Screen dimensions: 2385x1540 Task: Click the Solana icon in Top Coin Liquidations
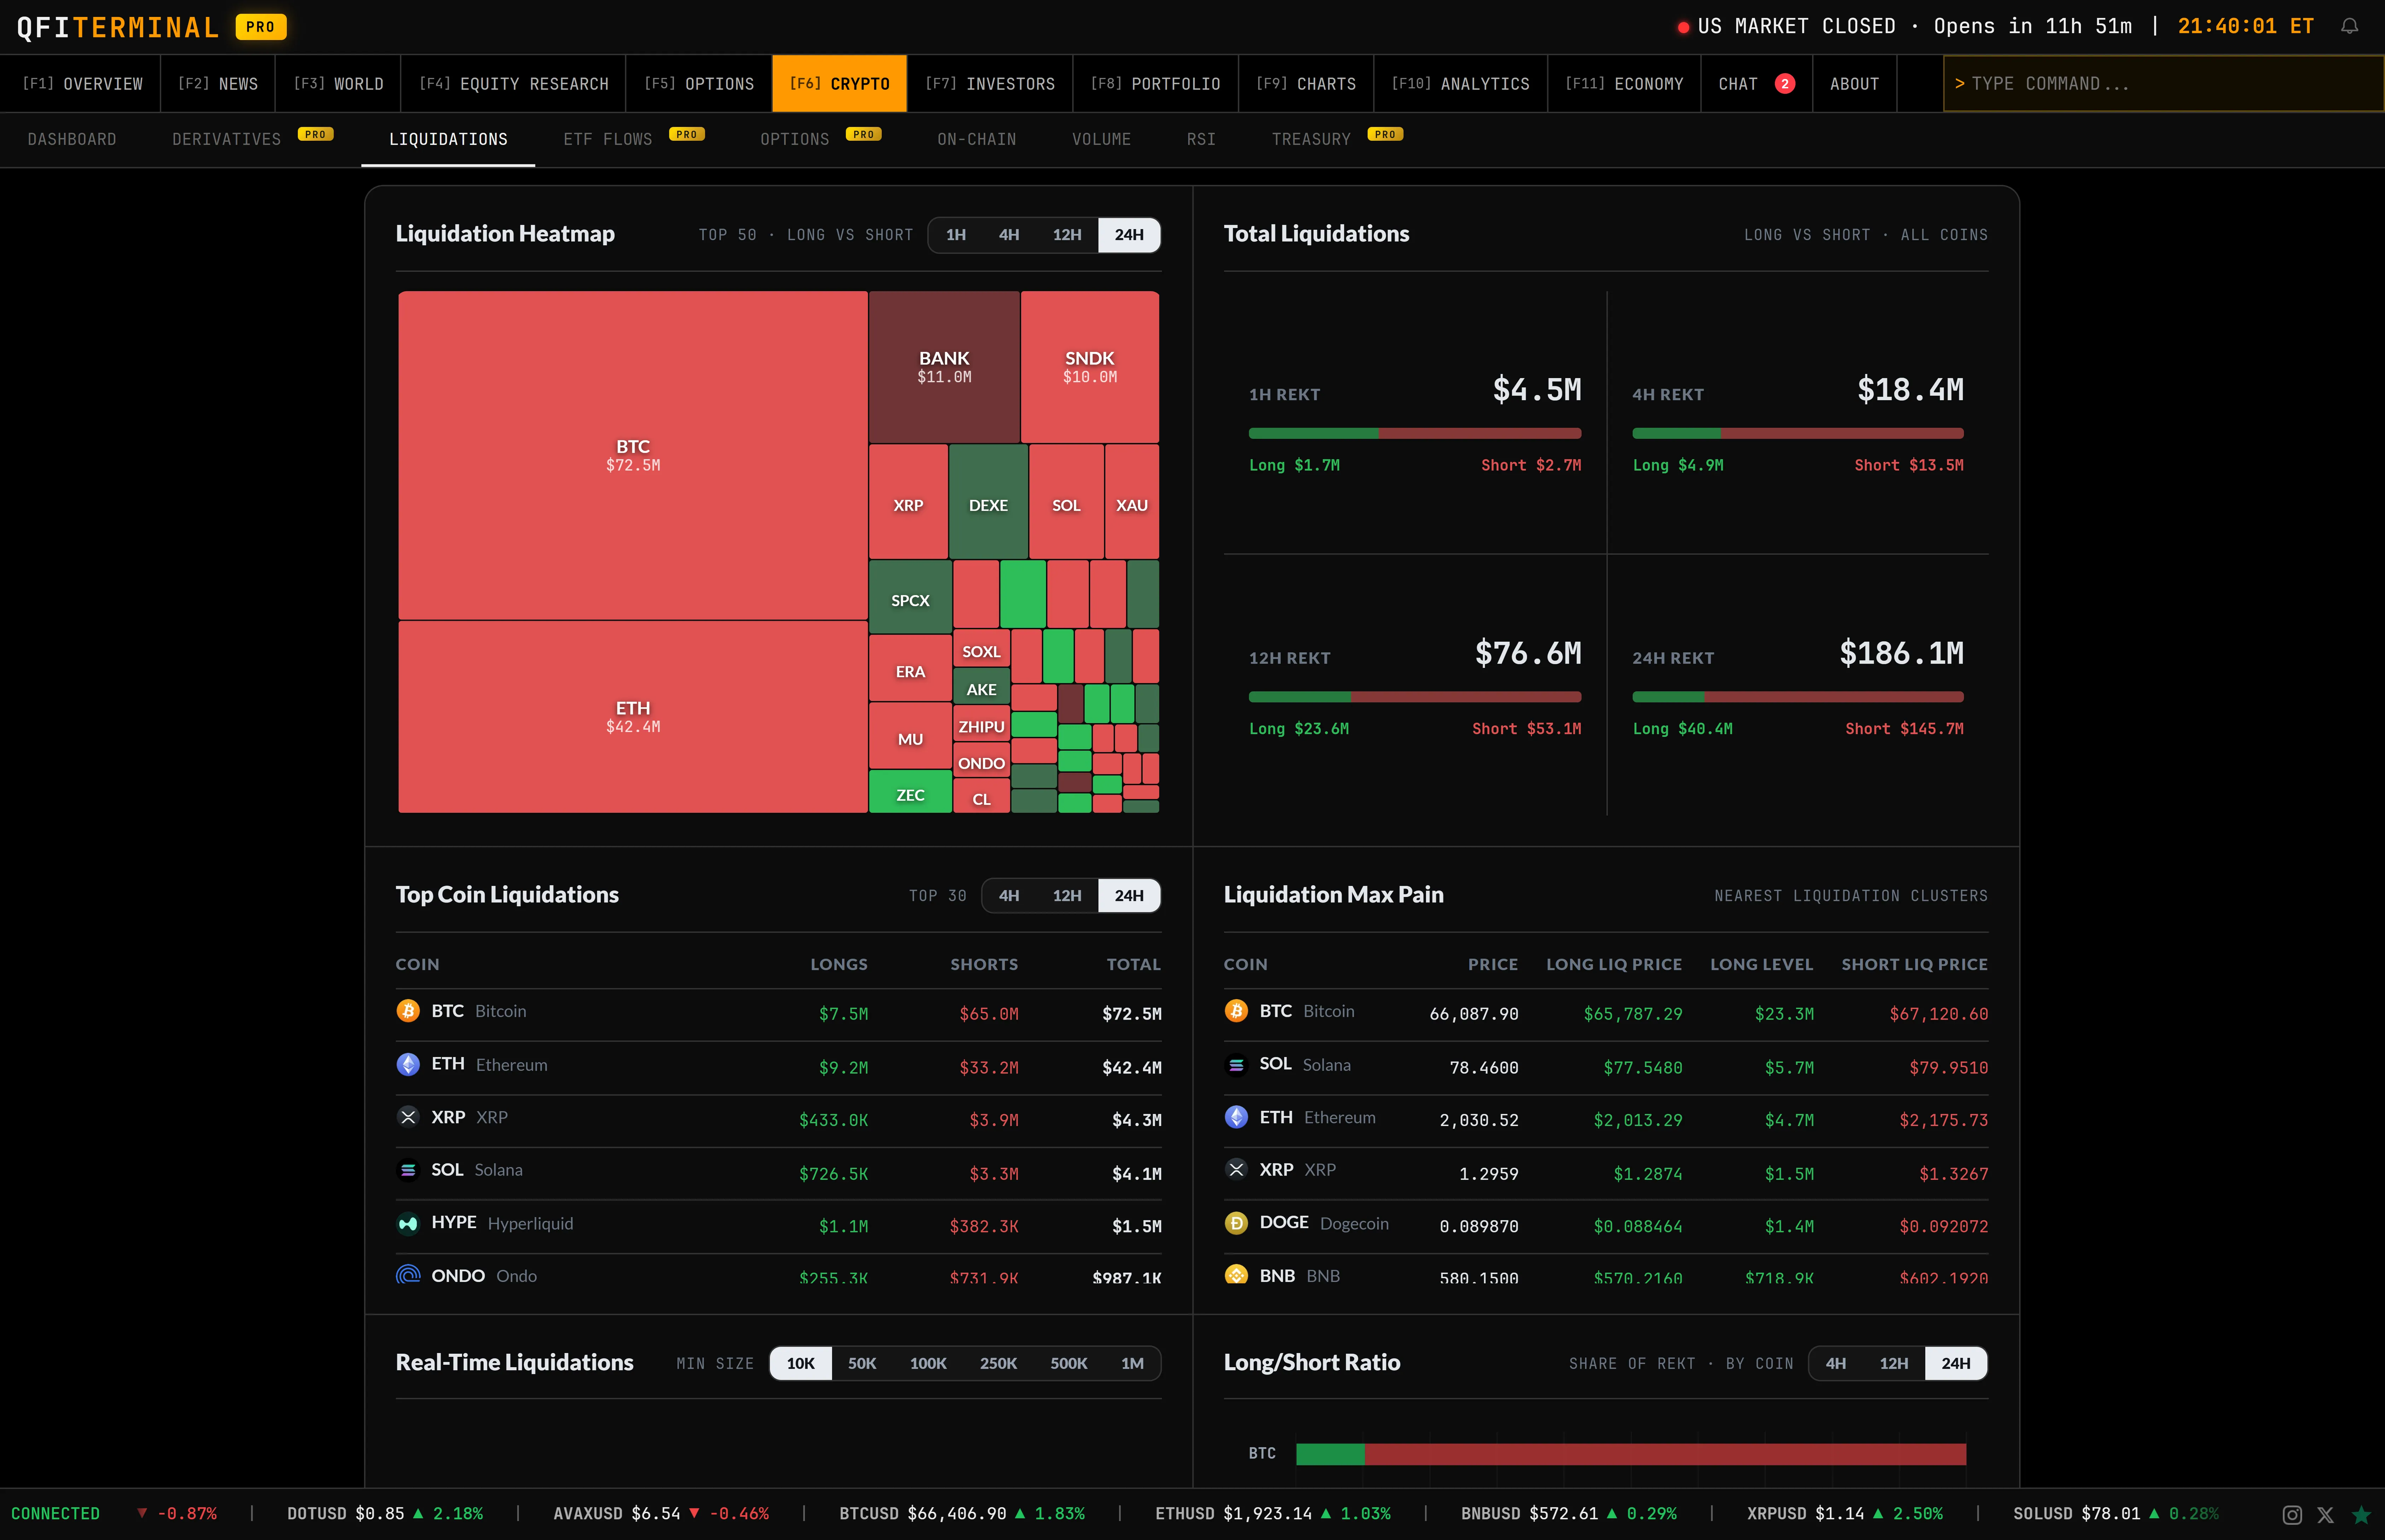pos(408,1170)
